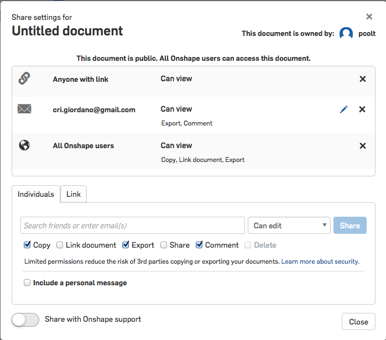This screenshot has height=340, width=386.
Task: Open the Learn more about security link
Action: [x=320, y=261]
